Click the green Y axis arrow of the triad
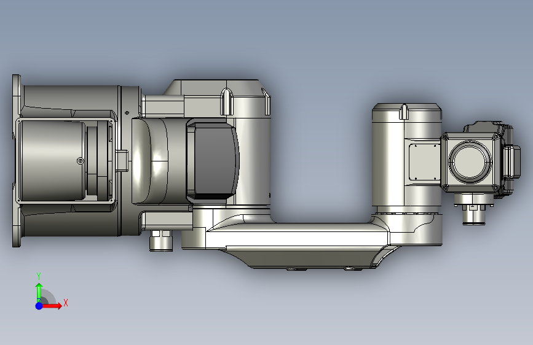Image resolution: width=533 pixels, height=345 pixels. click(39, 292)
